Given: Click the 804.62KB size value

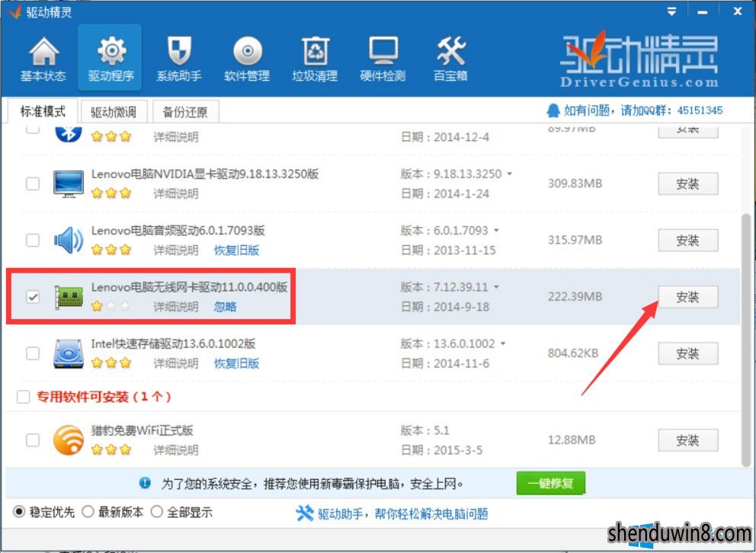Looking at the screenshot, I should click(573, 353).
